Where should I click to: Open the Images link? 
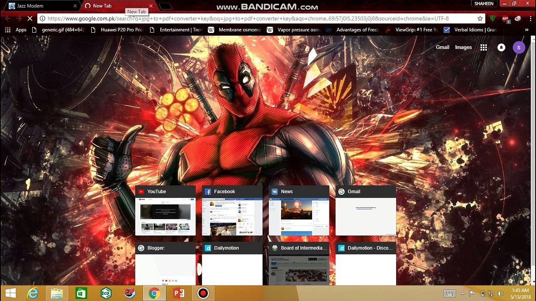tap(463, 47)
